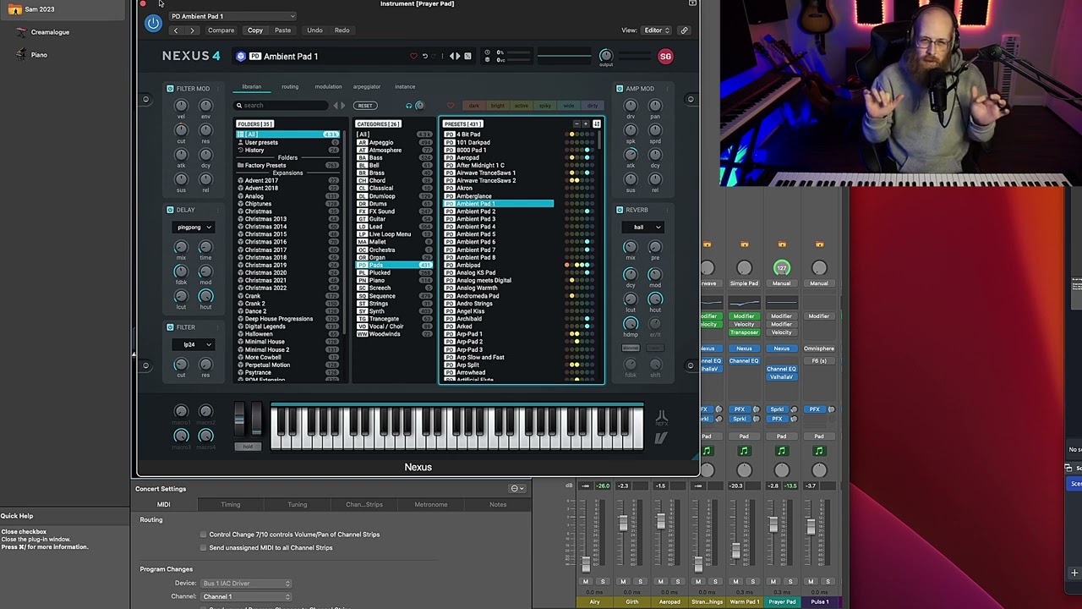
Task: Click the link icon in plug-in header
Action: (x=684, y=30)
